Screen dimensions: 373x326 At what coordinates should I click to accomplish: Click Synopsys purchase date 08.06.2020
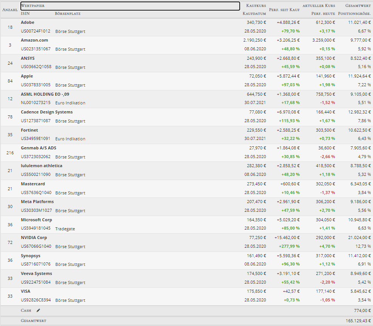(255, 264)
